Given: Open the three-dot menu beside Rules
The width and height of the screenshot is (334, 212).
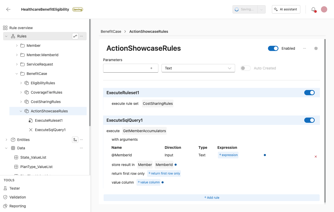Looking at the screenshot, I should point(81,36).
